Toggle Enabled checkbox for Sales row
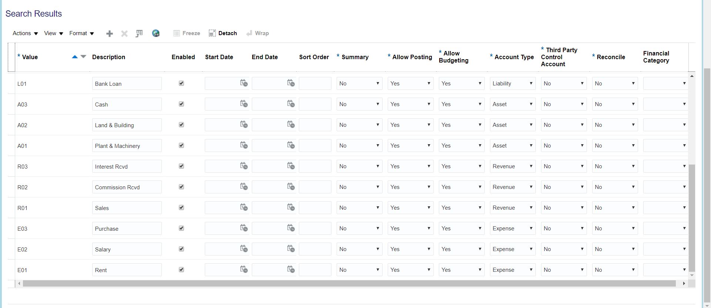This screenshot has height=308, width=711. coord(181,207)
